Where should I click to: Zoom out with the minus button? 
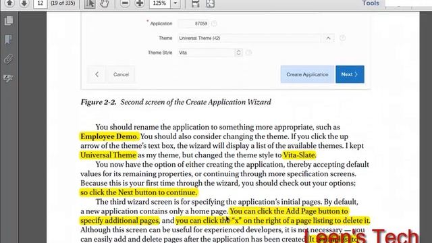tap(125, 3)
